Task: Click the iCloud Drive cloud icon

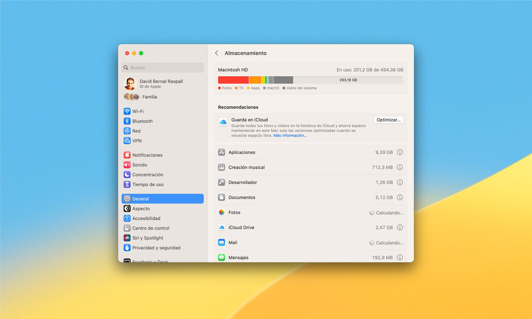Action: click(x=221, y=228)
